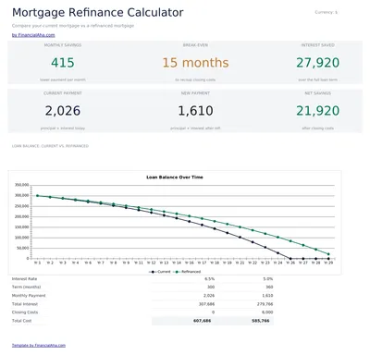Viewport: 370px width, 355px height.
Task: Click the 350,000 y-axis label on chart
Action: (x=22, y=185)
